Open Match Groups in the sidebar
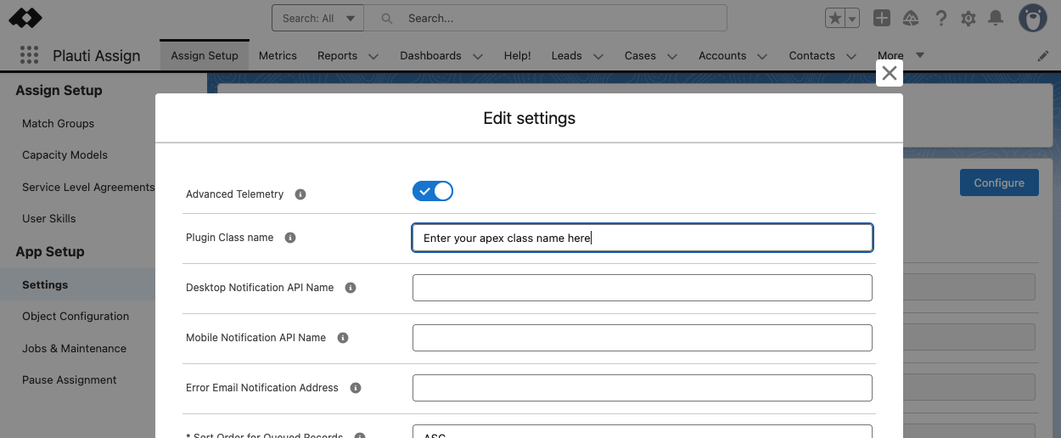This screenshot has height=438, width=1061. 58,123
